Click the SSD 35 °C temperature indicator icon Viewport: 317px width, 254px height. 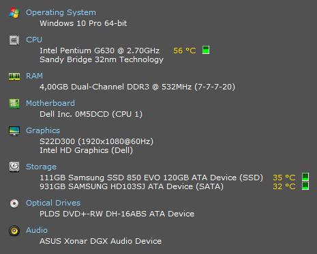click(305, 177)
